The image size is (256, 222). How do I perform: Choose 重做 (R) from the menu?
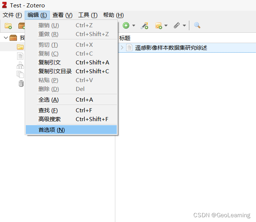pyautogui.click(x=71, y=34)
